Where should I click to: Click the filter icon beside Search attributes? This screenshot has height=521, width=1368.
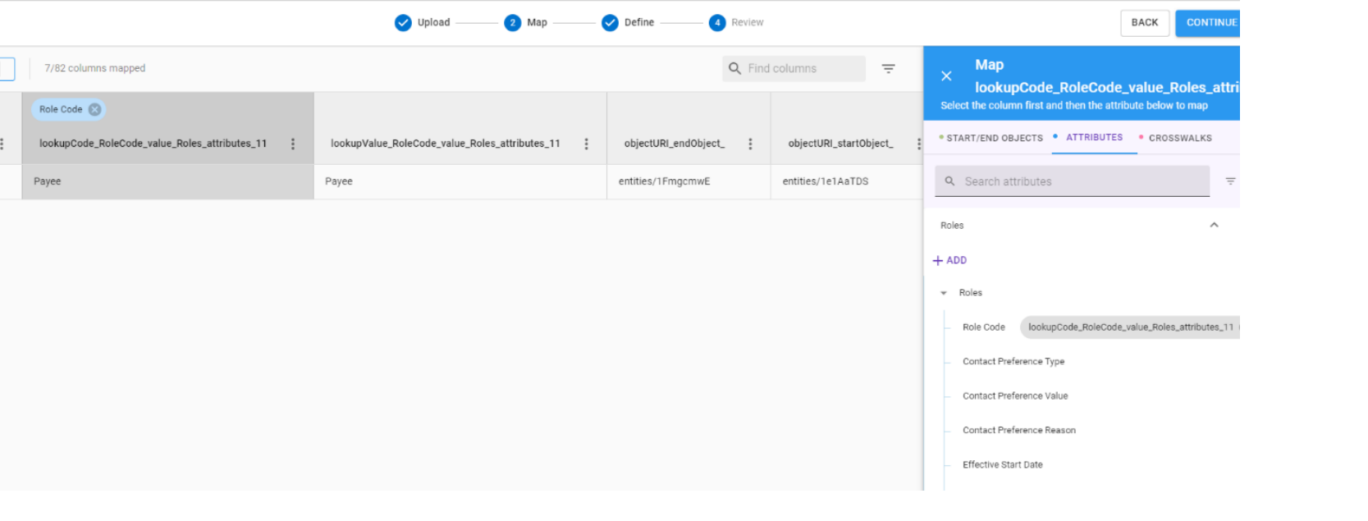pyautogui.click(x=1230, y=181)
